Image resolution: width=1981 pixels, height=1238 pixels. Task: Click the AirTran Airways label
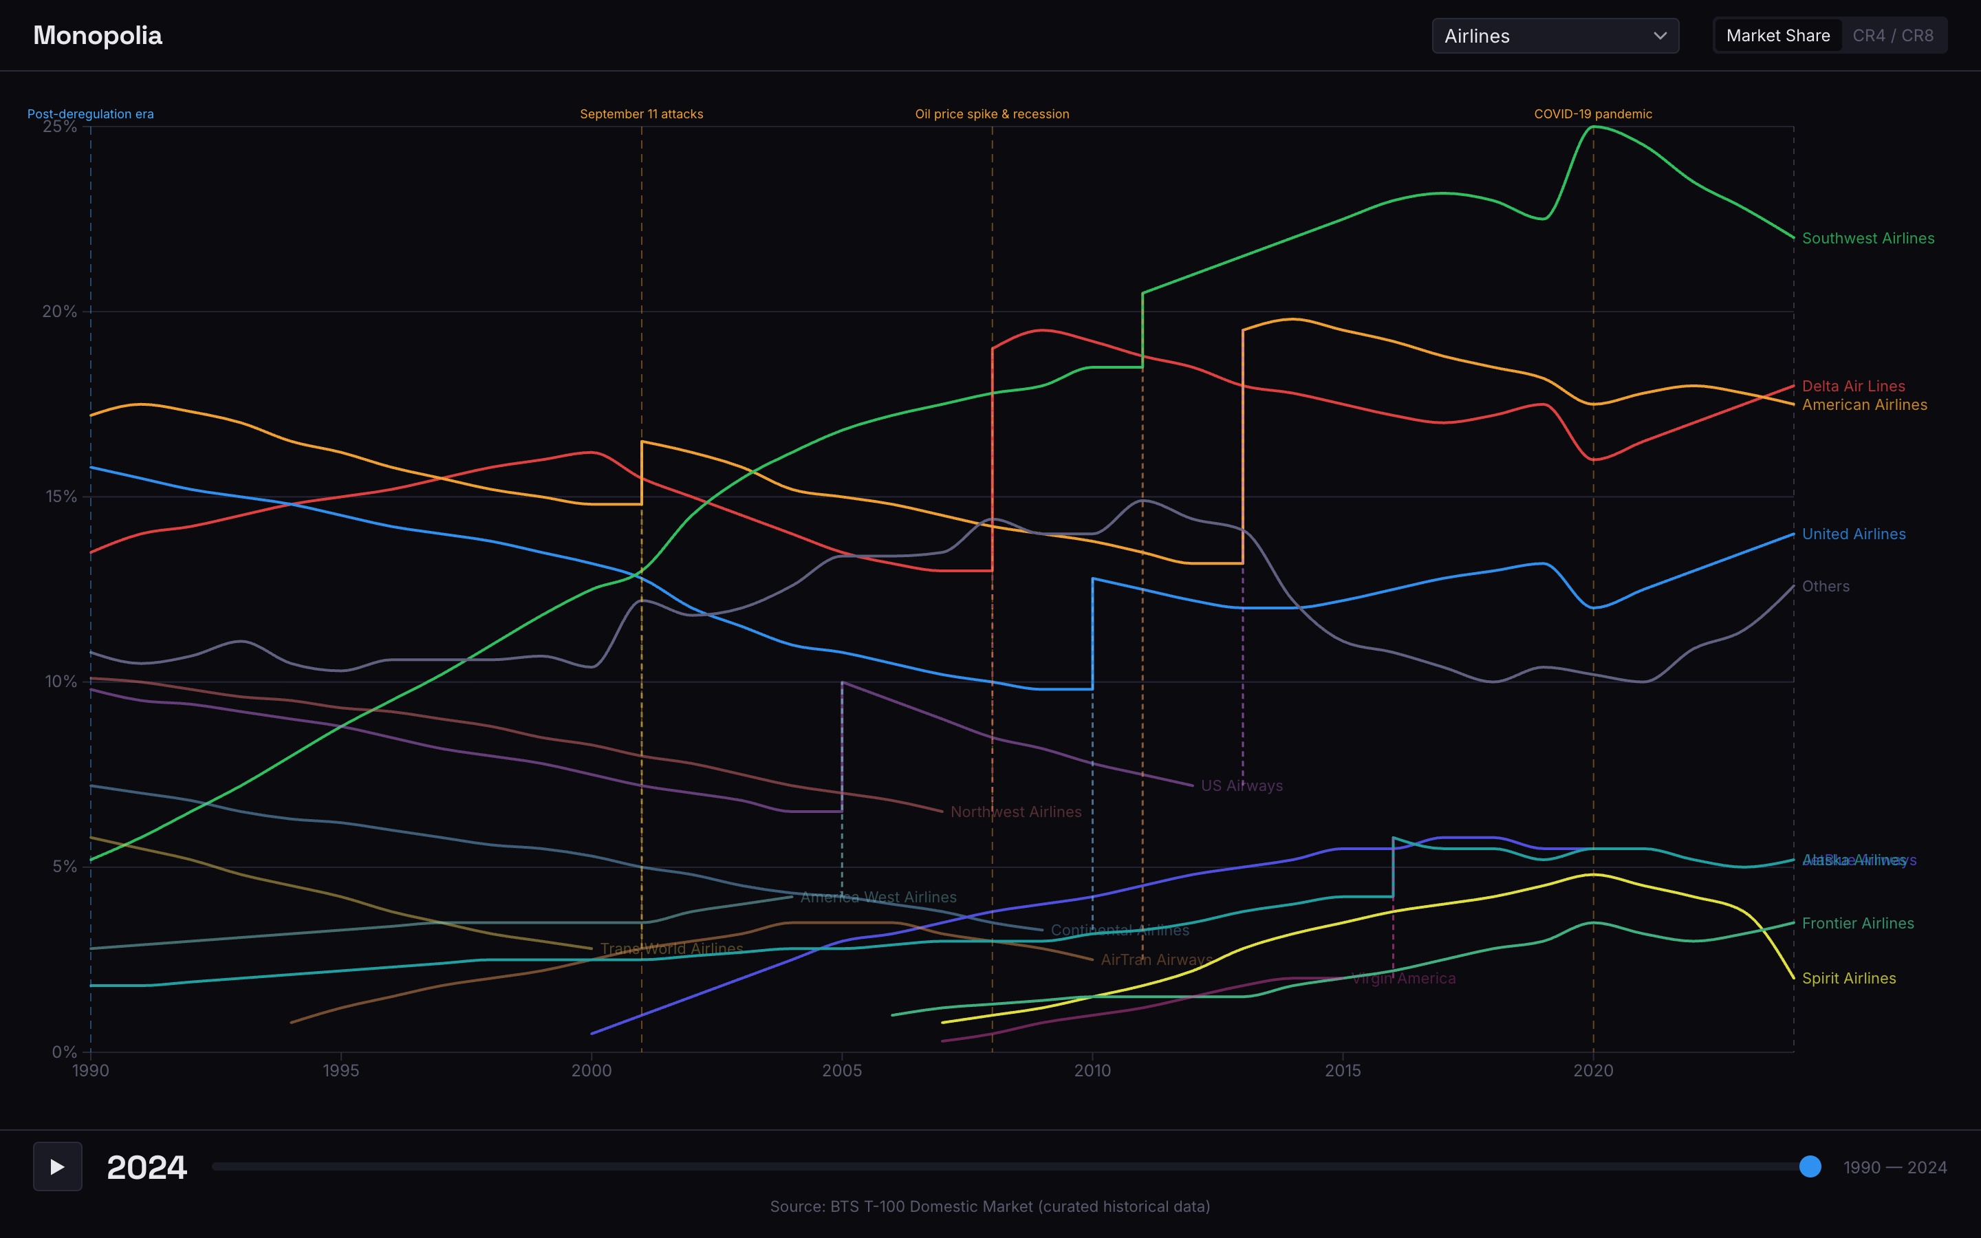coord(1157,959)
